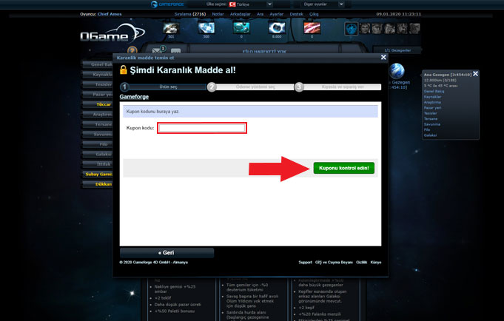Click the metal resource icon
Viewport: 504px width, 321px height.
[171, 28]
